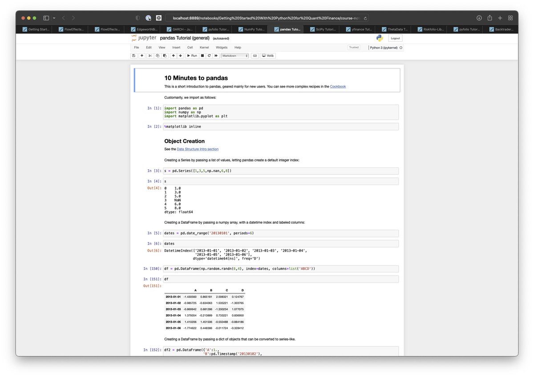534x377 pixels.
Task: Log out of Jupyter
Action: click(395, 38)
